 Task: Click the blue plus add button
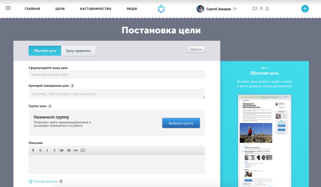[x=305, y=9]
